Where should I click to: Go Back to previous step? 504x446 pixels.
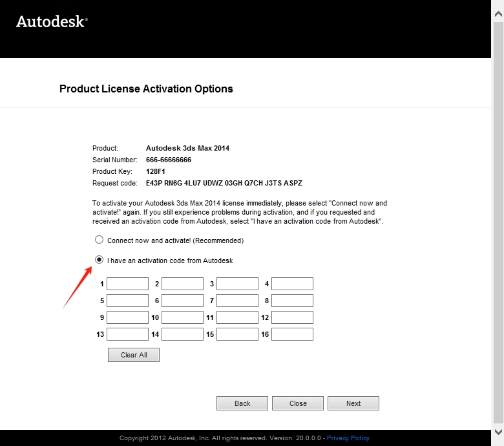coord(242,403)
